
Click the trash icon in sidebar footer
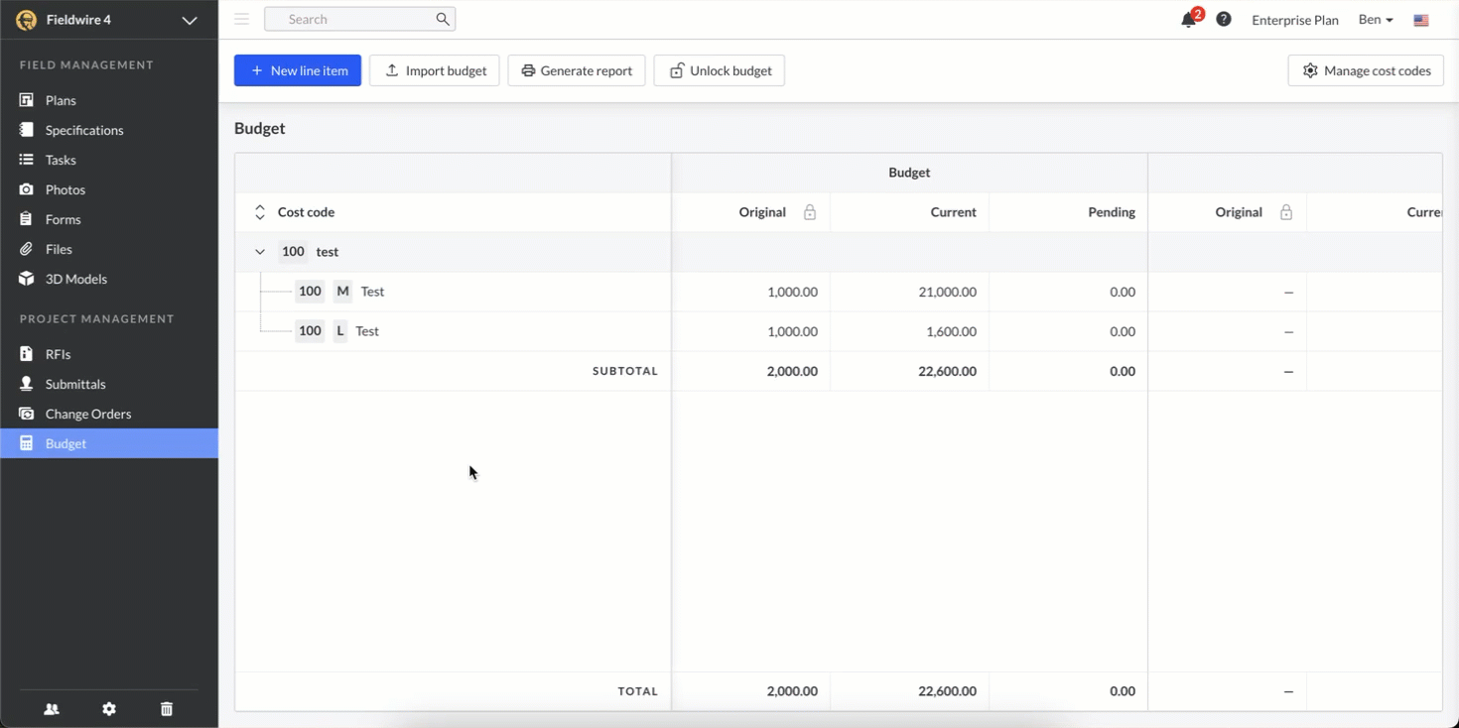coord(167,709)
